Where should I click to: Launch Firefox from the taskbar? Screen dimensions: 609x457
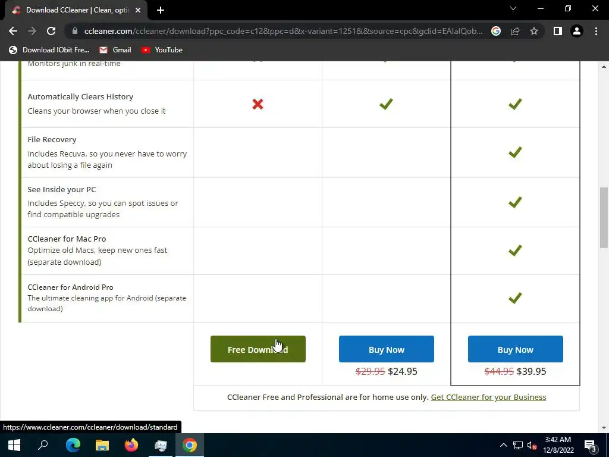[x=131, y=445]
